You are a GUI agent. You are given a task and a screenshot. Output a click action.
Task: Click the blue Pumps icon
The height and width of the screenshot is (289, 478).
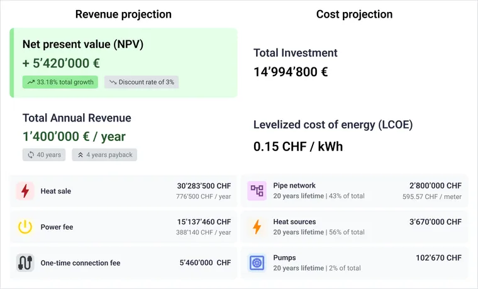[257, 263]
